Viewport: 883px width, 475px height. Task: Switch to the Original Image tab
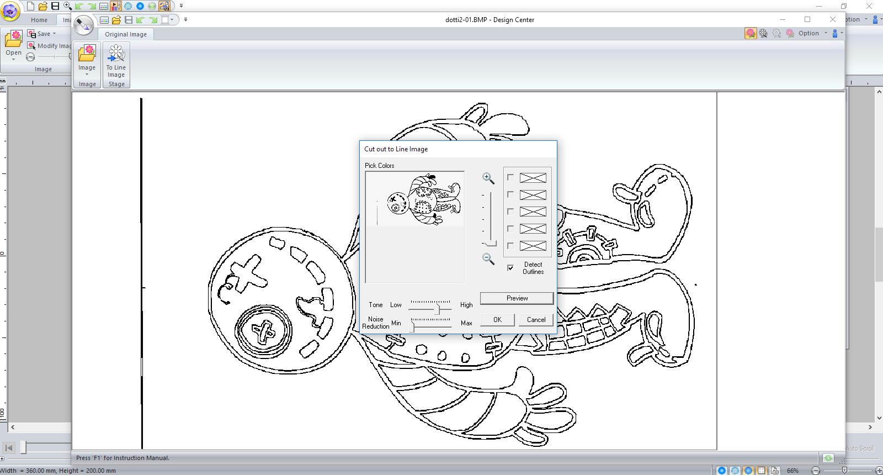pos(126,34)
